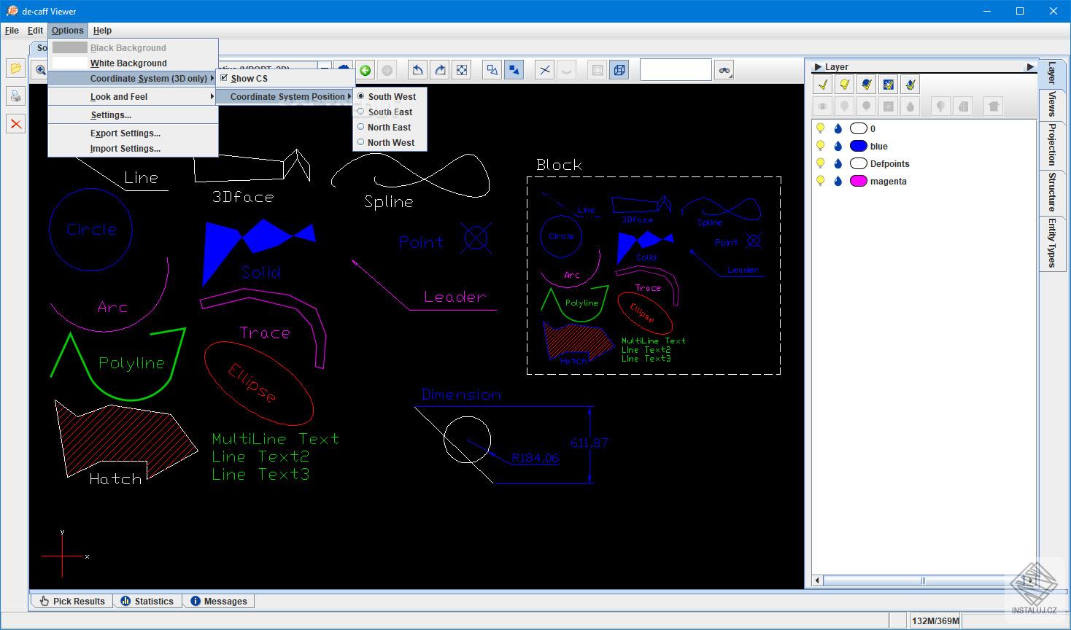The width and height of the screenshot is (1071, 630).
Task: Toggle water drop of Defpoints layer
Action: pos(838,163)
